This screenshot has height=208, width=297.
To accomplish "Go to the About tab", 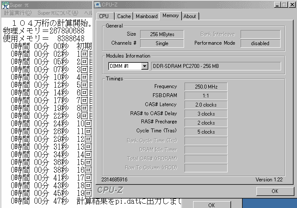I will 190,16.
